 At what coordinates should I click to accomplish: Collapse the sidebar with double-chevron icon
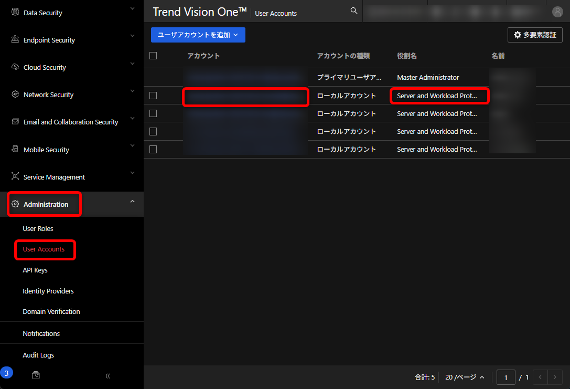(107, 376)
